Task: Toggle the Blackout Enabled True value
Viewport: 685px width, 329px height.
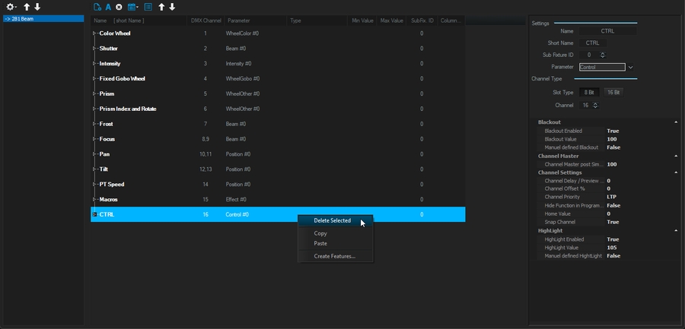Action: pyautogui.click(x=613, y=131)
